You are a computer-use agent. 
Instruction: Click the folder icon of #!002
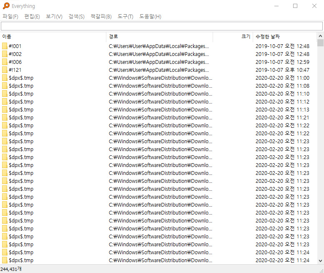(x=5, y=54)
